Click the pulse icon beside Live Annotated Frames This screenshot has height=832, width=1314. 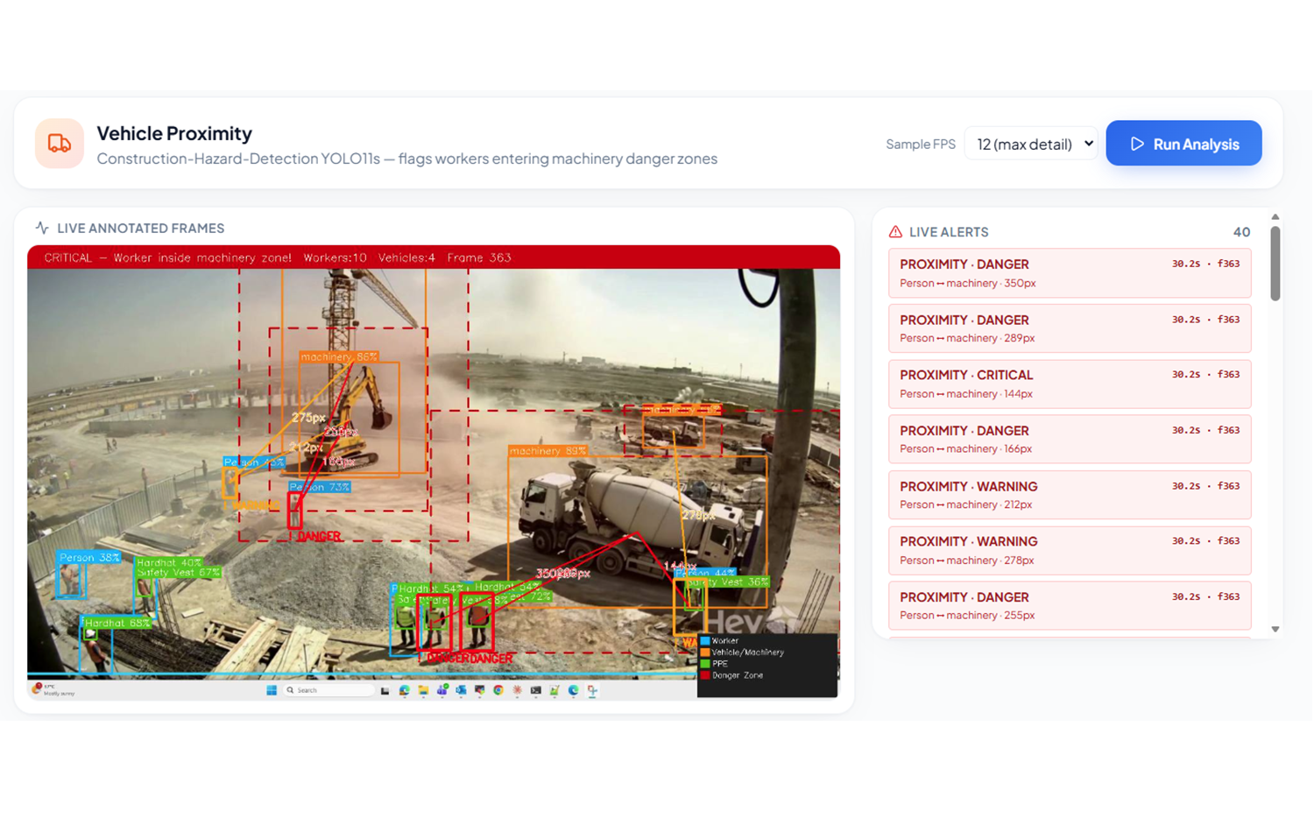click(42, 228)
